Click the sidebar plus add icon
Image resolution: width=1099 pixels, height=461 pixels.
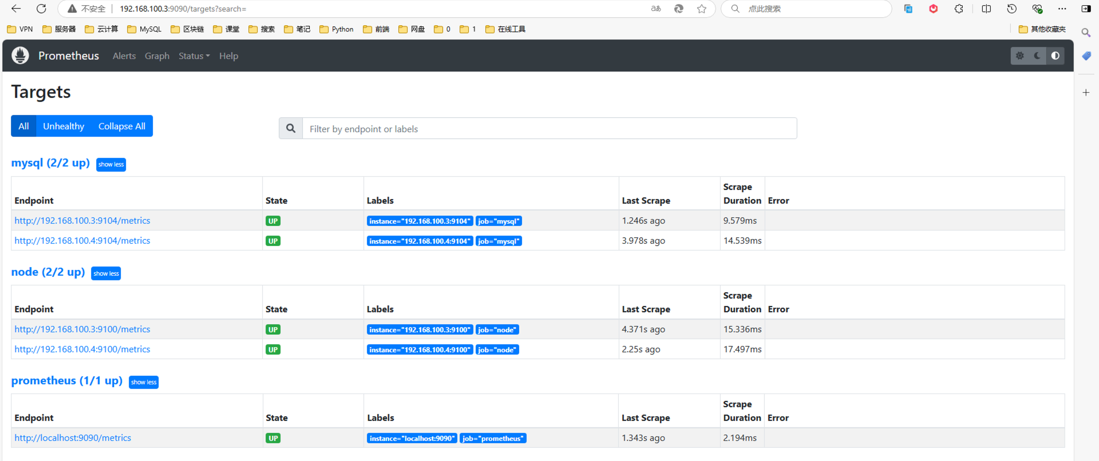1086,92
